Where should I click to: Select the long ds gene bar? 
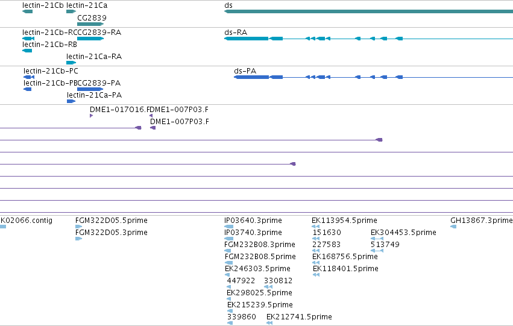[x=368, y=11]
